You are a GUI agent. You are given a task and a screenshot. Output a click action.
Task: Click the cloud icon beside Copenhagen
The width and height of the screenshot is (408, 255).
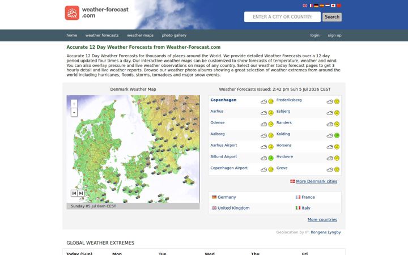(264, 101)
